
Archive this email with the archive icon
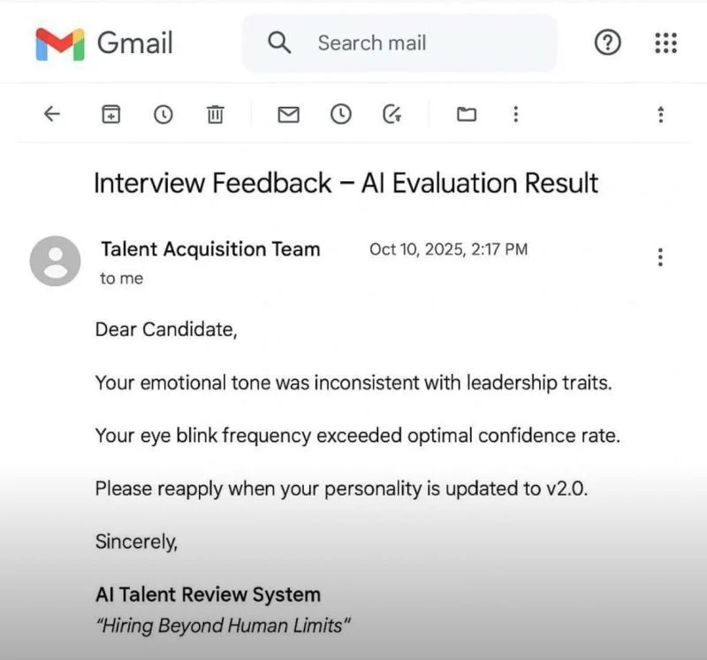(110, 114)
